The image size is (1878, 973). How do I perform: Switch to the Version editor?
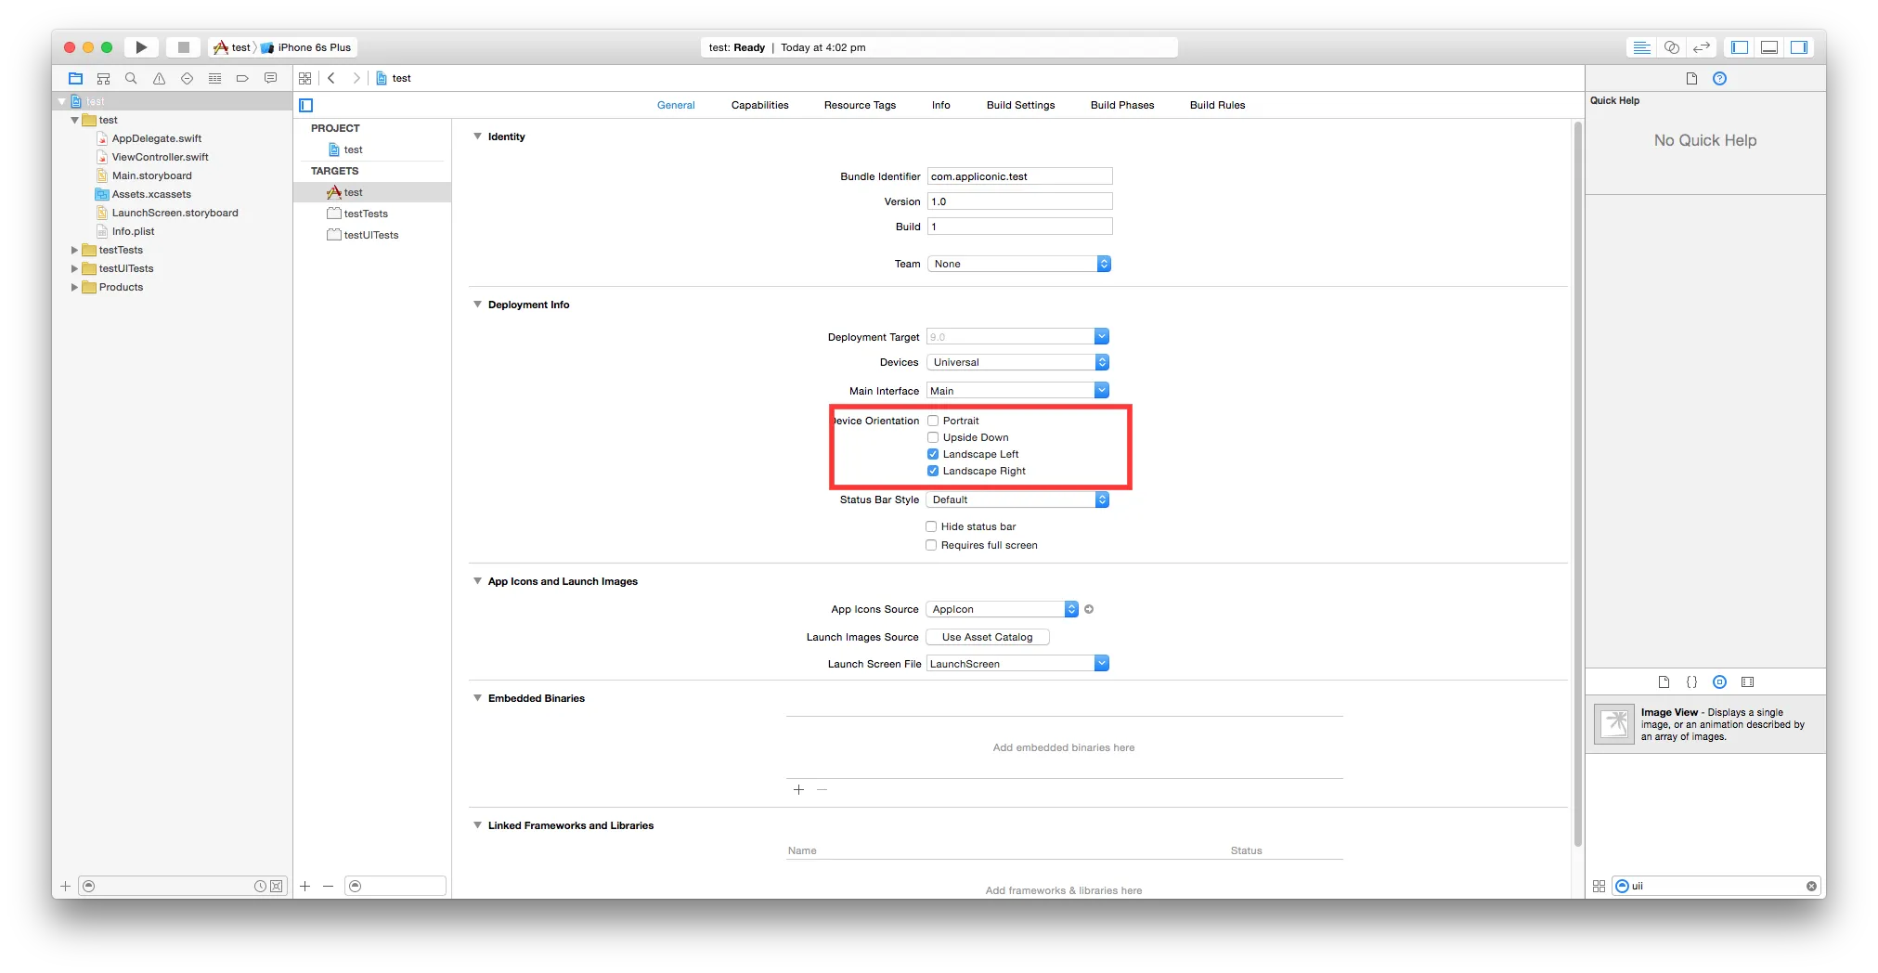(1702, 47)
